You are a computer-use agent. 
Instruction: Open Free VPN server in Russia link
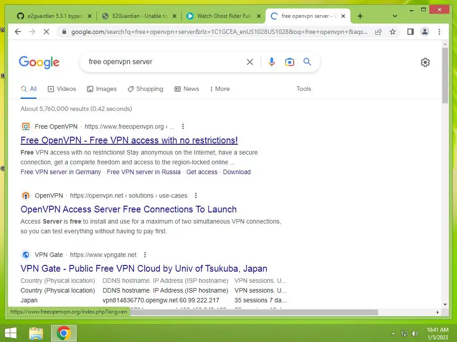[144, 172]
